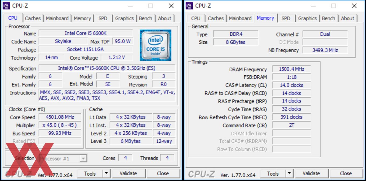The image size is (366, 181).
Task: Open Graphics tab in right CPU-Z window
Action: (x=307, y=19)
